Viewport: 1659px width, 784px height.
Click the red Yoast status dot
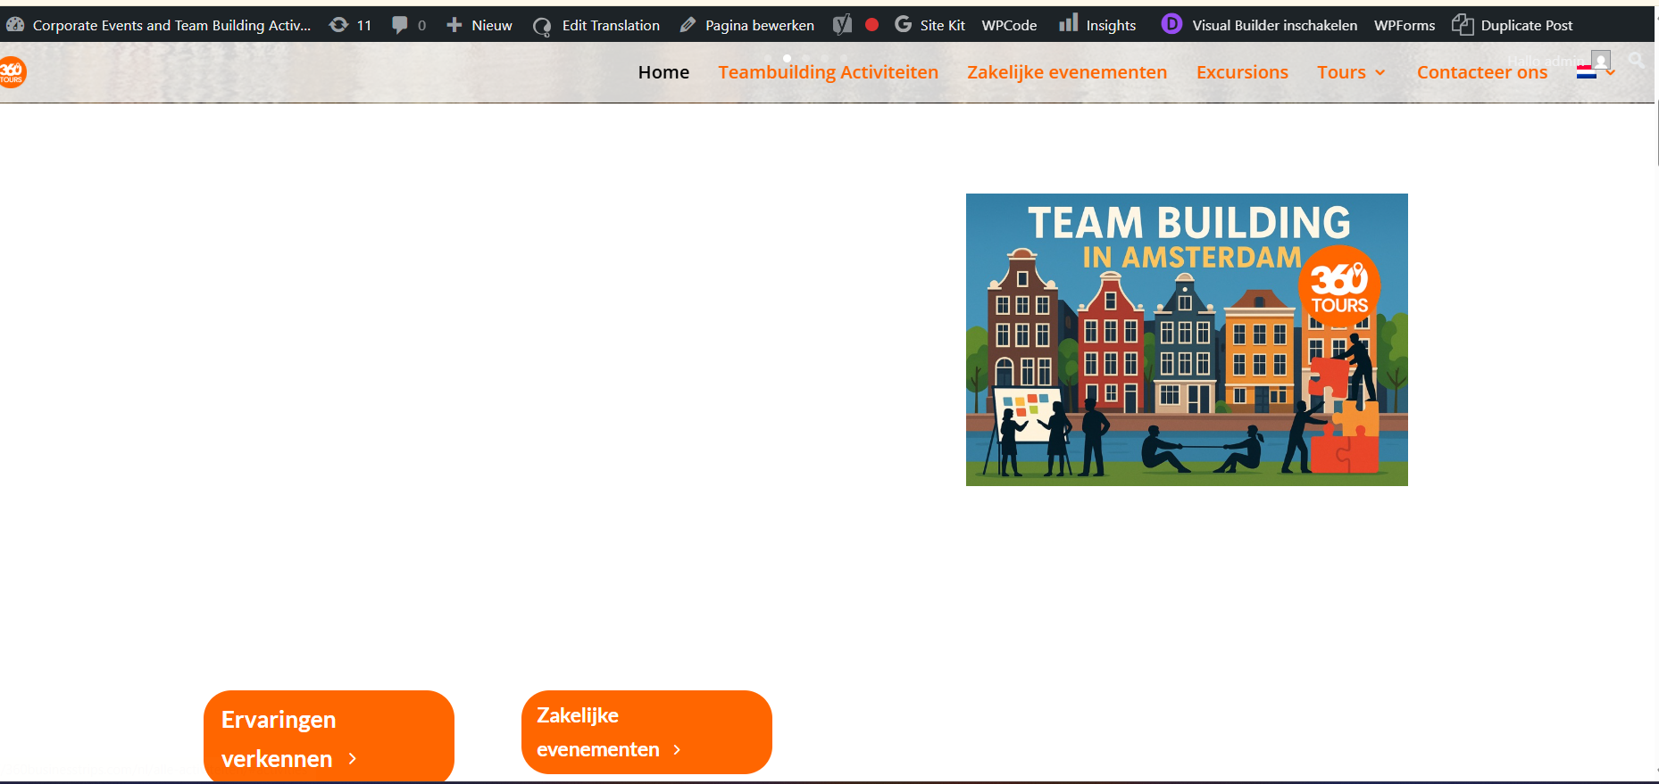pos(872,25)
